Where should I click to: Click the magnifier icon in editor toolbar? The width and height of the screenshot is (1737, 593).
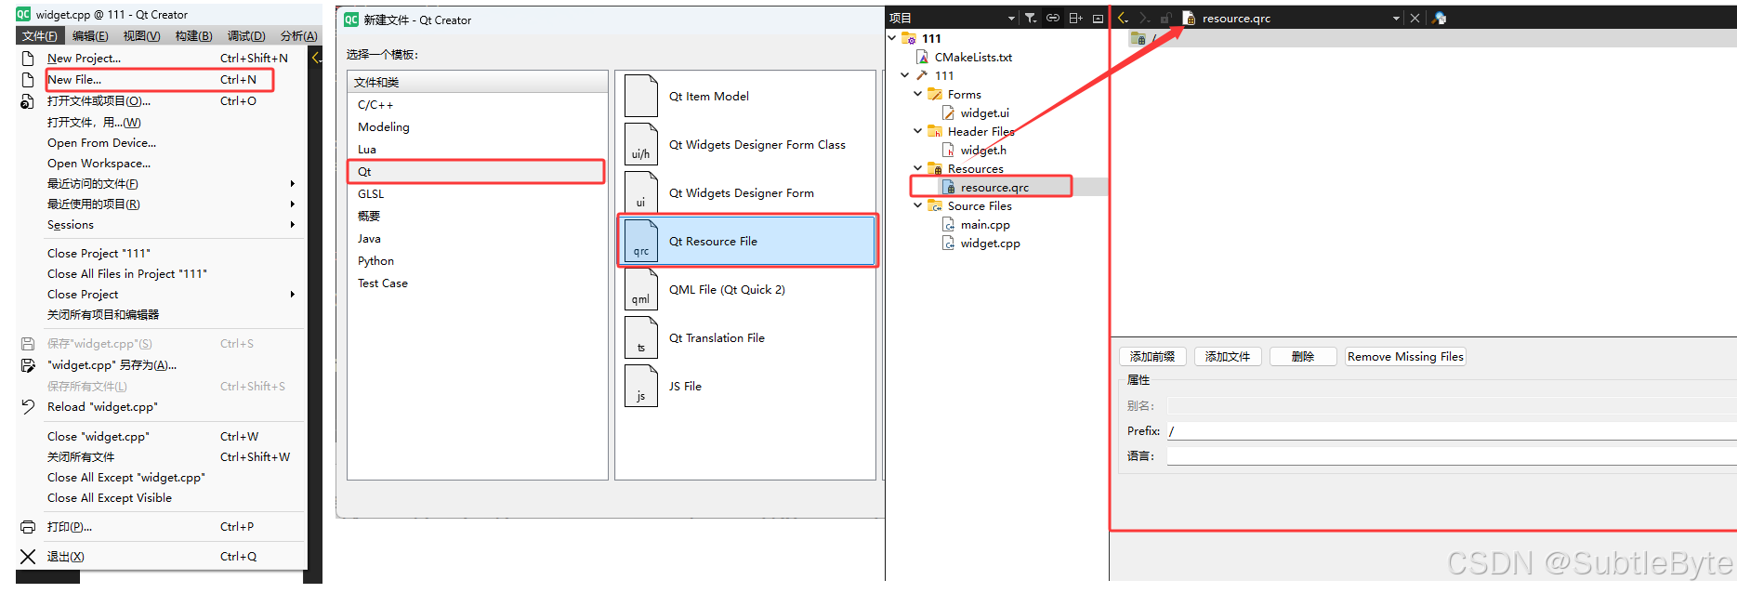pyautogui.click(x=1440, y=18)
